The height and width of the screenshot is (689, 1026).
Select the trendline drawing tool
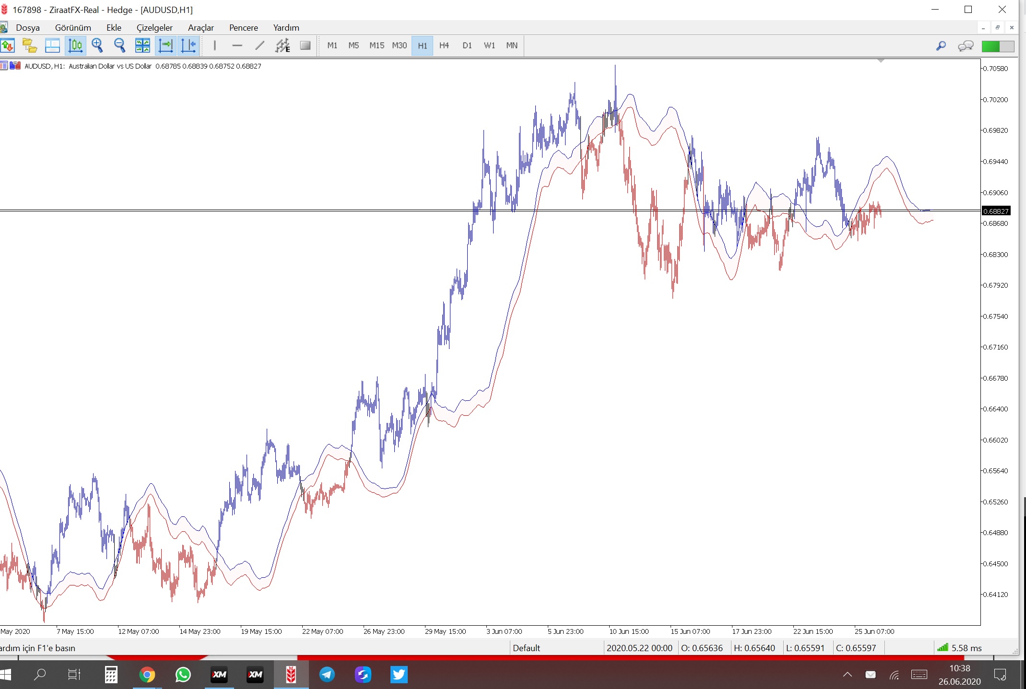point(259,46)
